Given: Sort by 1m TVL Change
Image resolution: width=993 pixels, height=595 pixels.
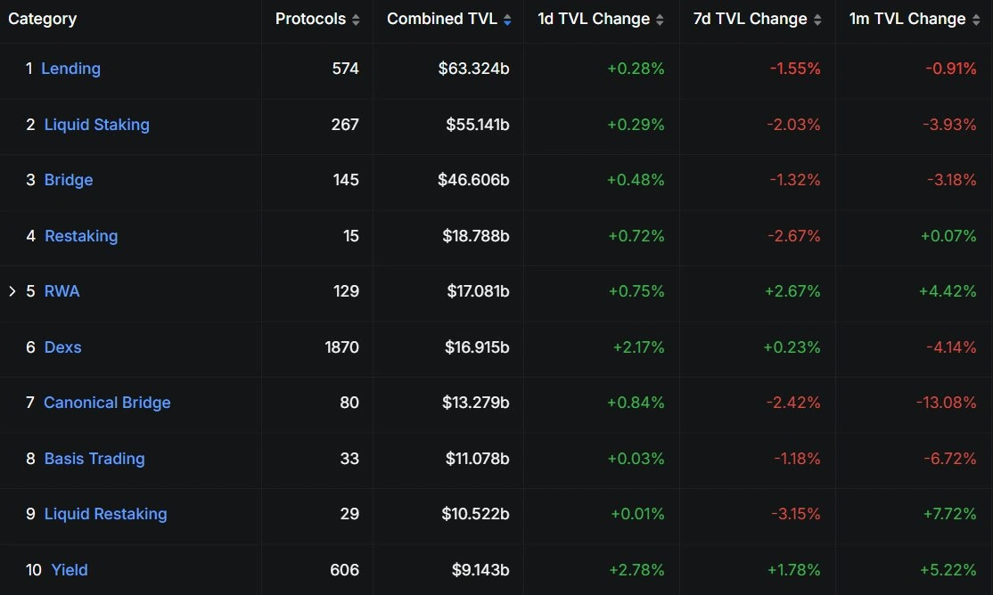Looking at the screenshot, I should tap(978, 18).
